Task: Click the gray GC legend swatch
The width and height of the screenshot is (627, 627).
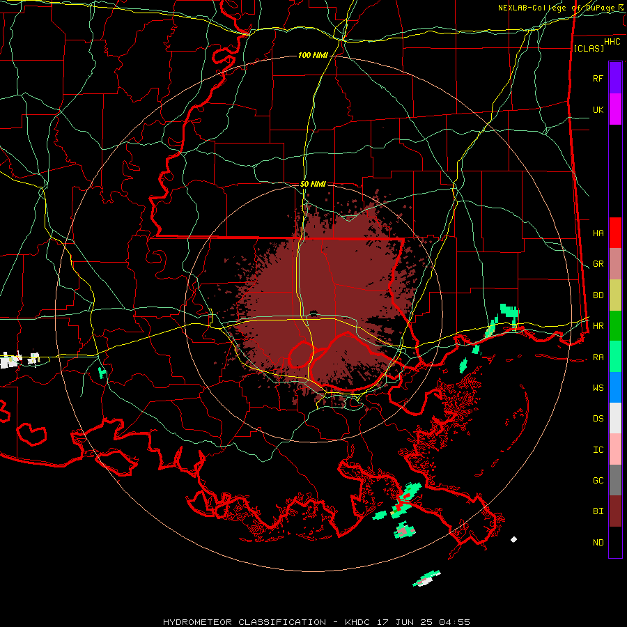Action: pyautogui.click(x=615, y=480)
